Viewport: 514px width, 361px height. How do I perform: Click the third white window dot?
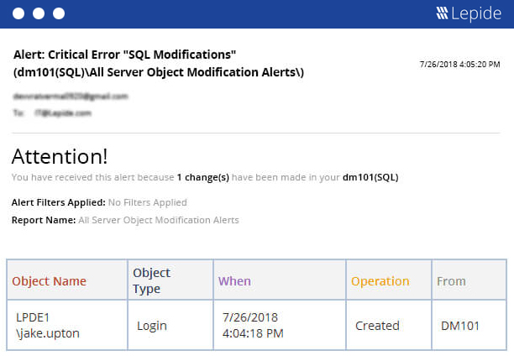[59, 13]
